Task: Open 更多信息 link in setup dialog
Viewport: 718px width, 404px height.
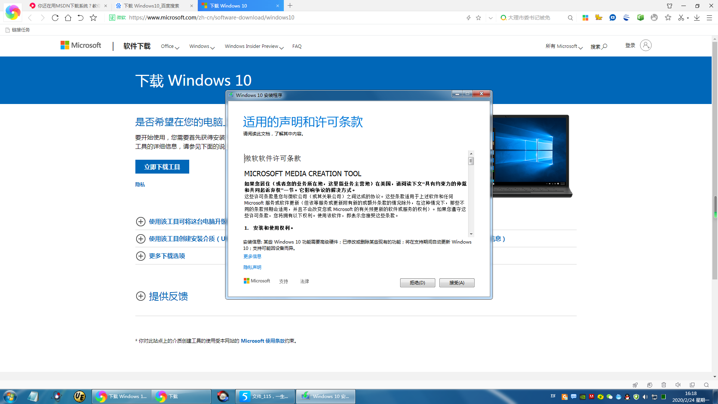Action: (x=252, y=256)
